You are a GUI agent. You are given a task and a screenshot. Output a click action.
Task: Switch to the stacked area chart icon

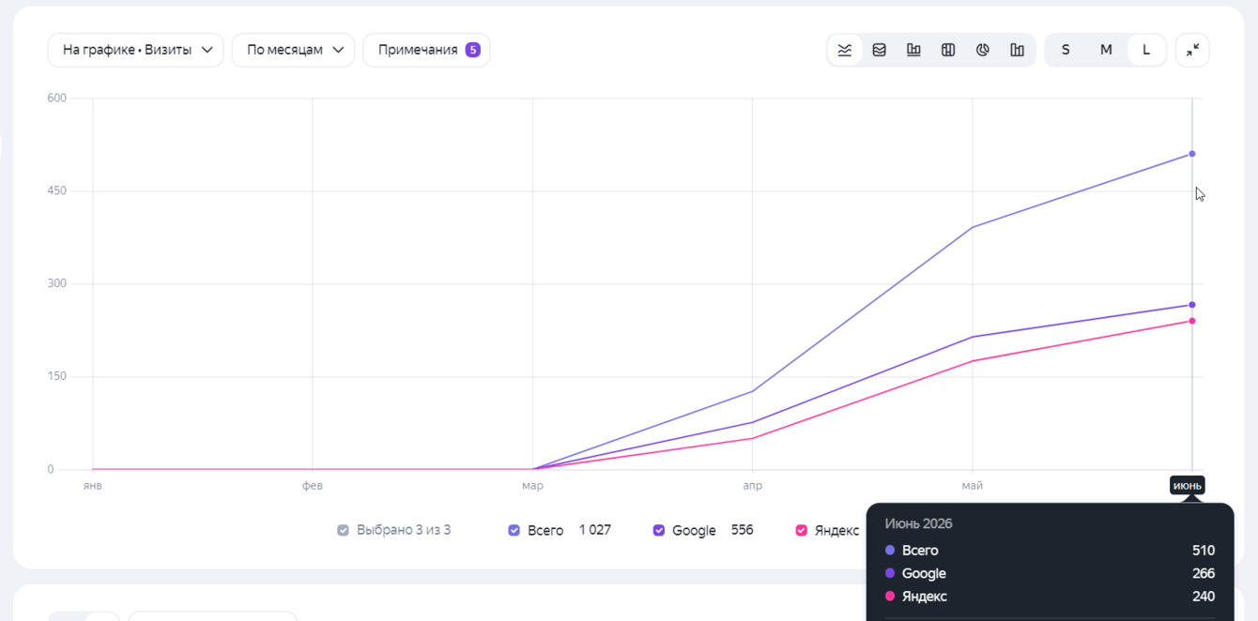(x=880, y=50)
